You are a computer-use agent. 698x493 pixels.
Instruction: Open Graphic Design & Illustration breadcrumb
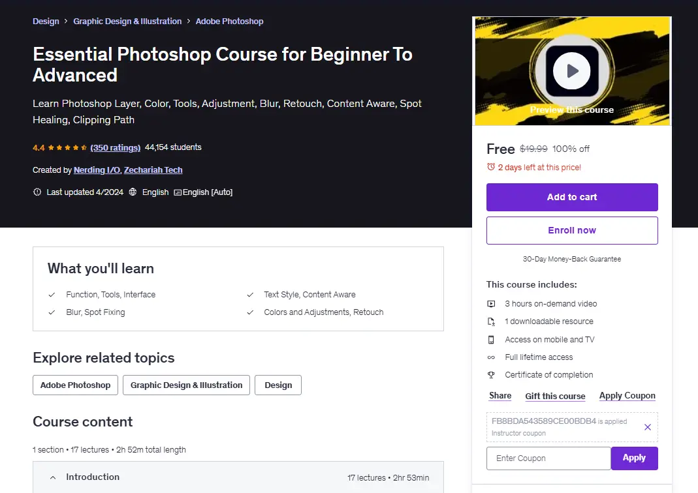(x=127, y=22)
